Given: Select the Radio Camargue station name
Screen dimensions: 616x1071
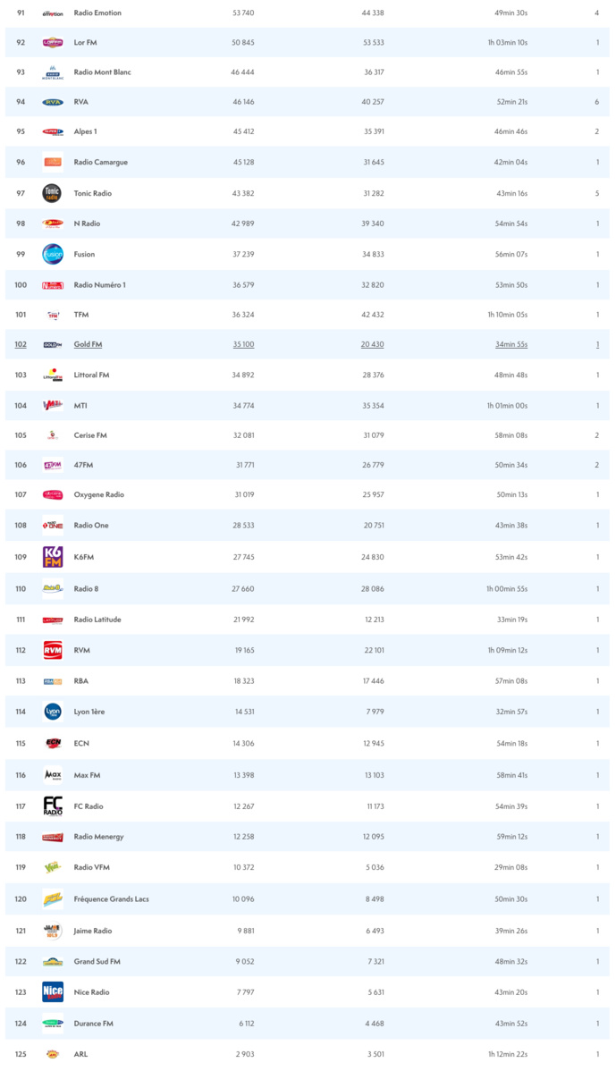Looking at the screenshot, I should click(100, 162).
